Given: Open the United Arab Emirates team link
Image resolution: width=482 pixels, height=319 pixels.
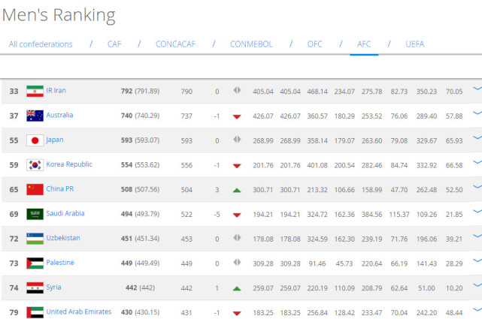Looking at the screenshot, I should [79, 311].
